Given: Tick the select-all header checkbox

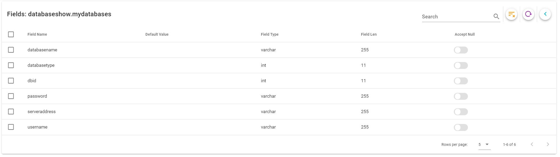Looking at the screenshot, I should click(x=11, y=34).
